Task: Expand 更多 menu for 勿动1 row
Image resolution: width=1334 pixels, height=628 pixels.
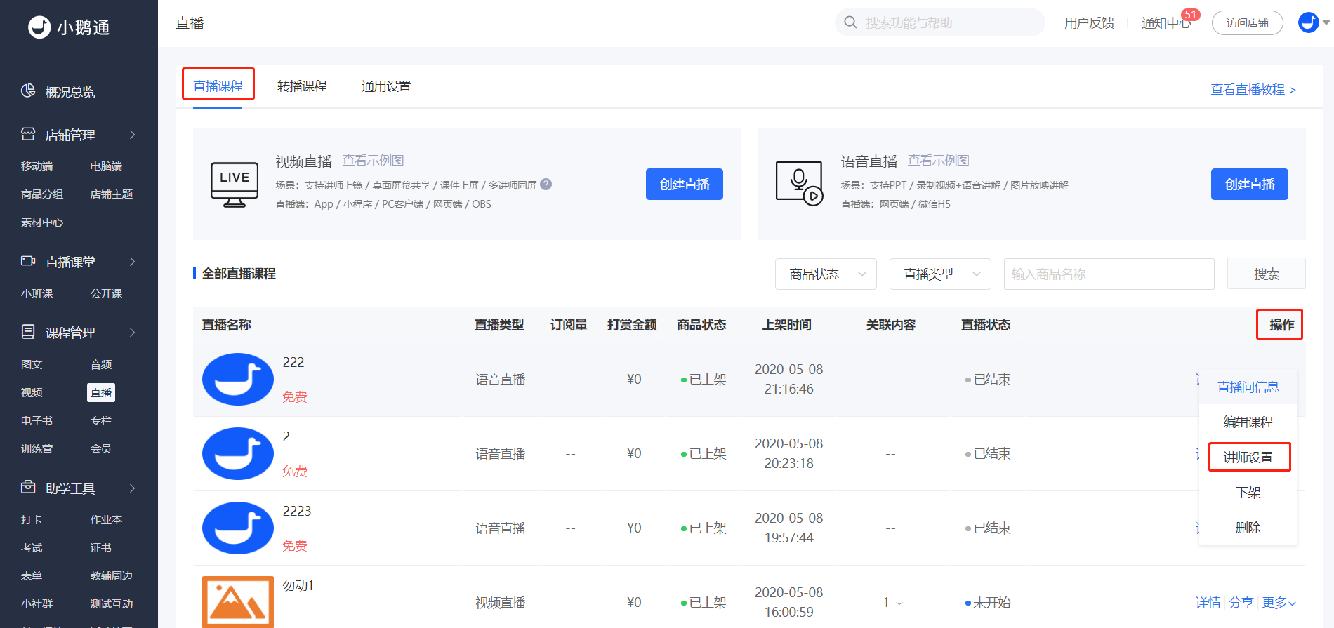Action: coord(1279,603)
